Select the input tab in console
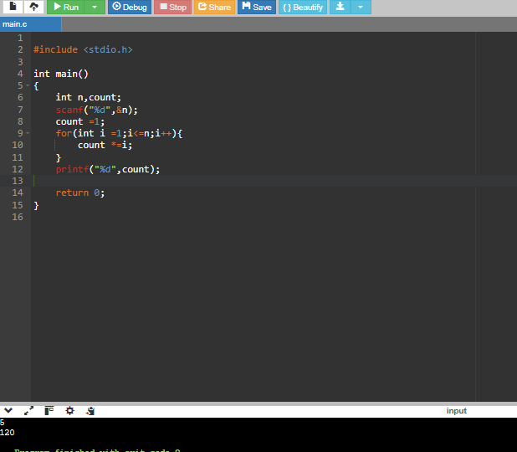The height and width of the screenshot is (452, 517). coord(456,411)
